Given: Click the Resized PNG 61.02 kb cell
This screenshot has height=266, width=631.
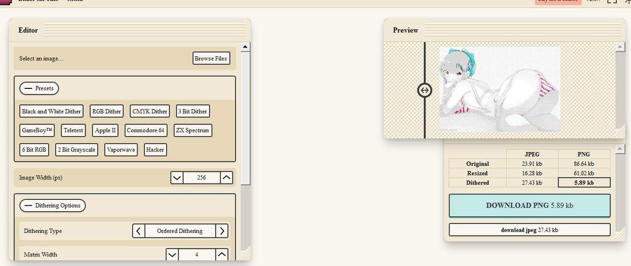Looking at the screenshot, I should click(x=584, y=173).
